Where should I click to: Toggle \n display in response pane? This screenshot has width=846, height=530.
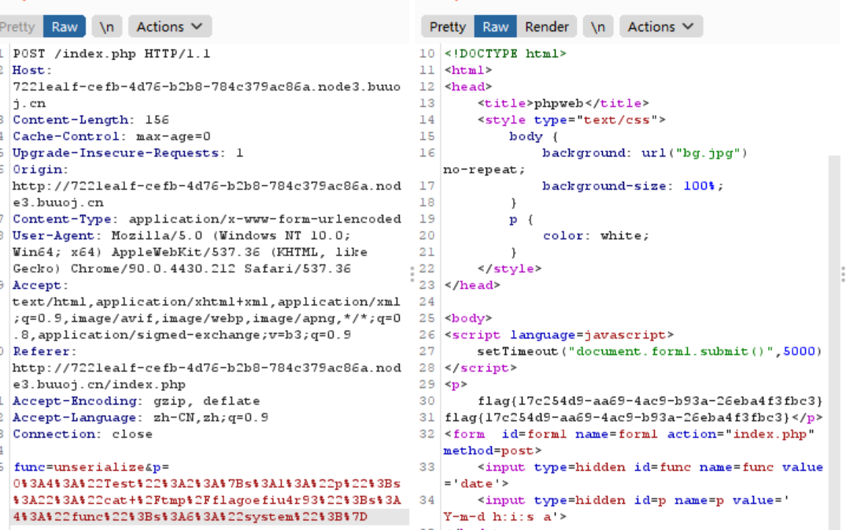[598, 27]
